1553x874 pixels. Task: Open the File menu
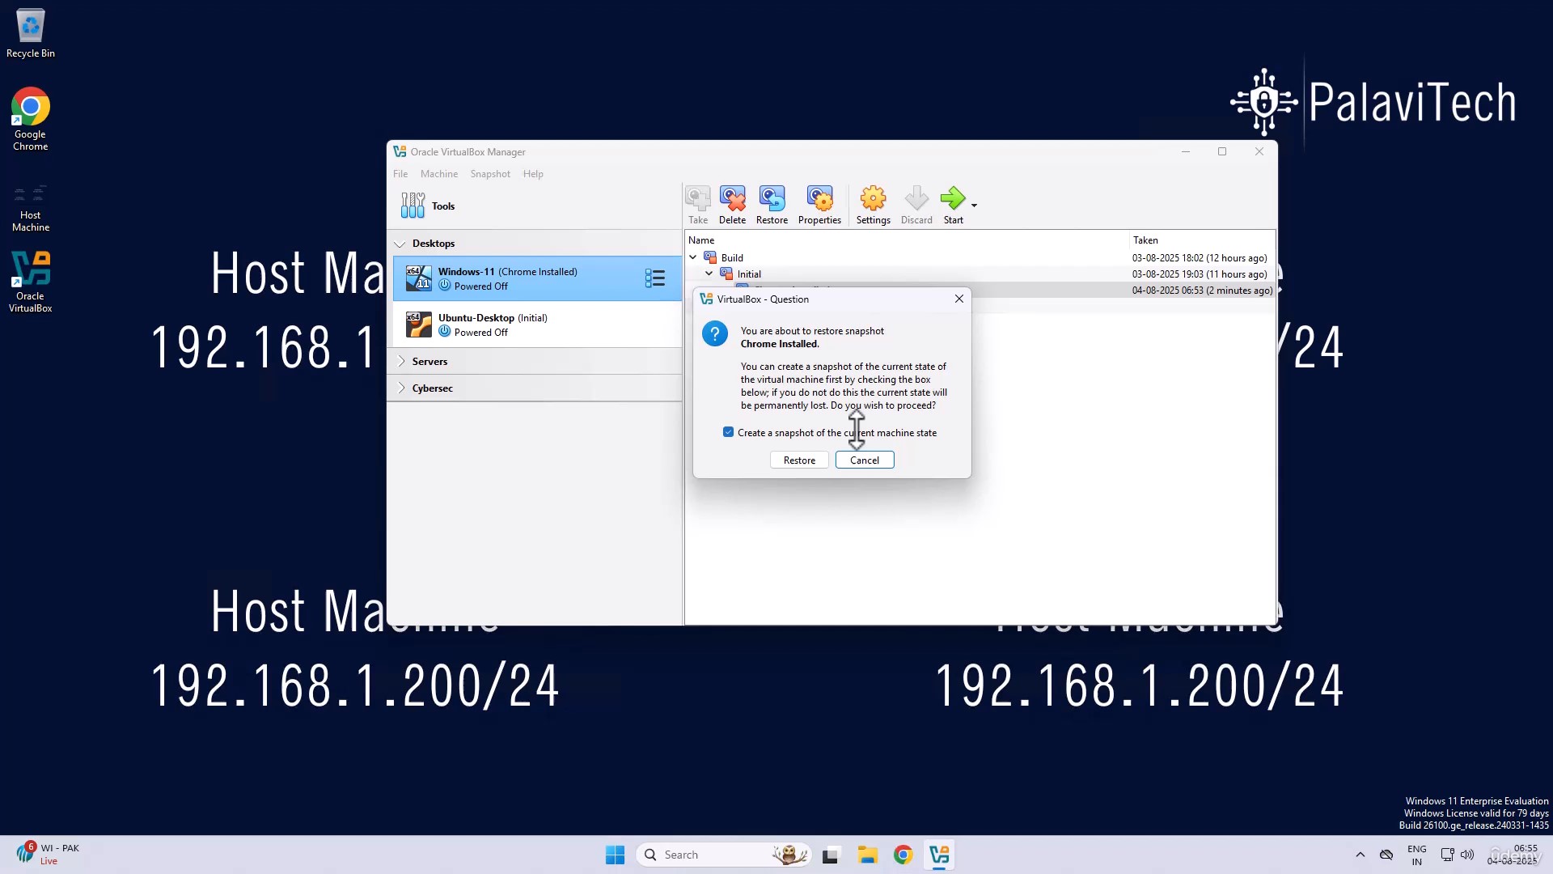point(400,174)
